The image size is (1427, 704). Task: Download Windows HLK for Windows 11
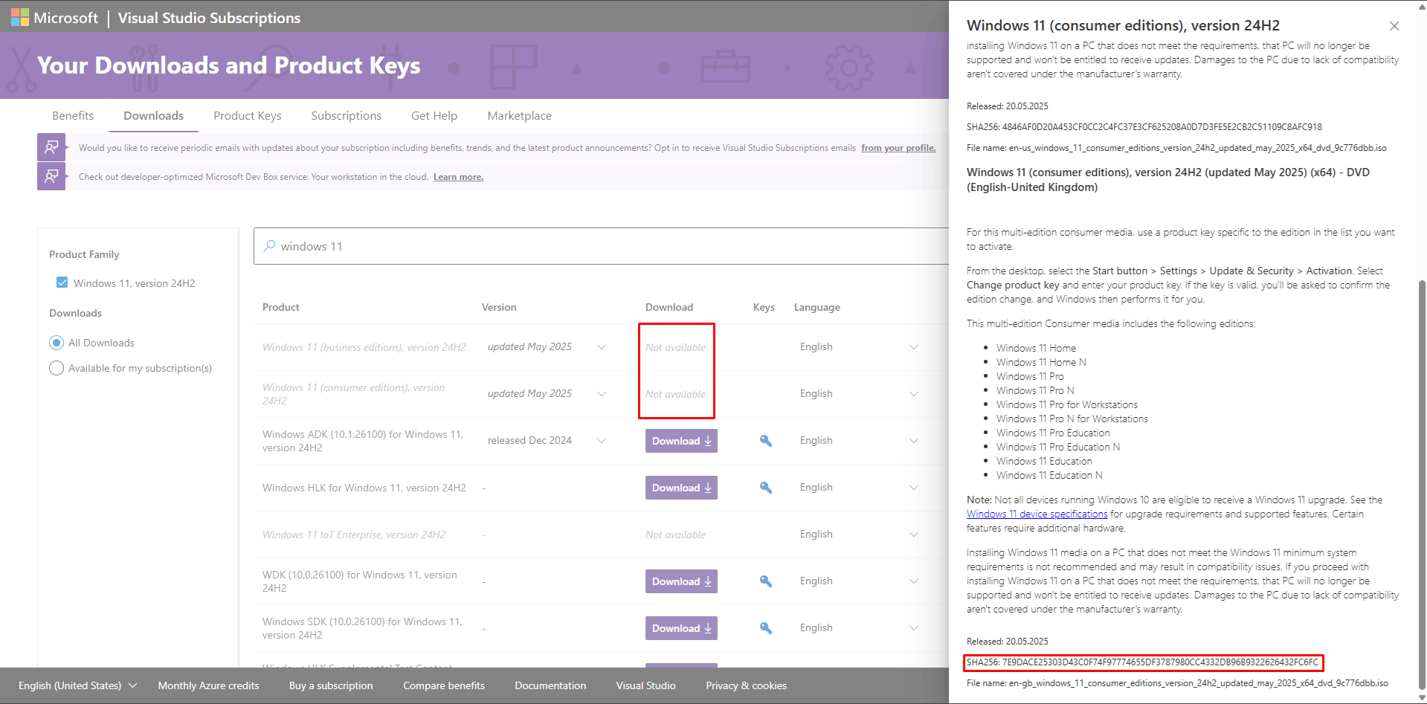681,488
